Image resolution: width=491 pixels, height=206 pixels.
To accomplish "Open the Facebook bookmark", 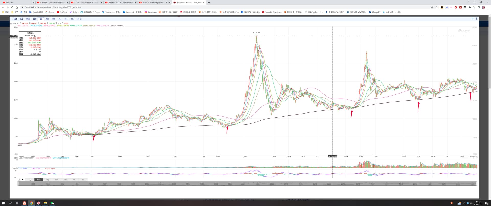I will pyautogui.click(x=132, y=12).
